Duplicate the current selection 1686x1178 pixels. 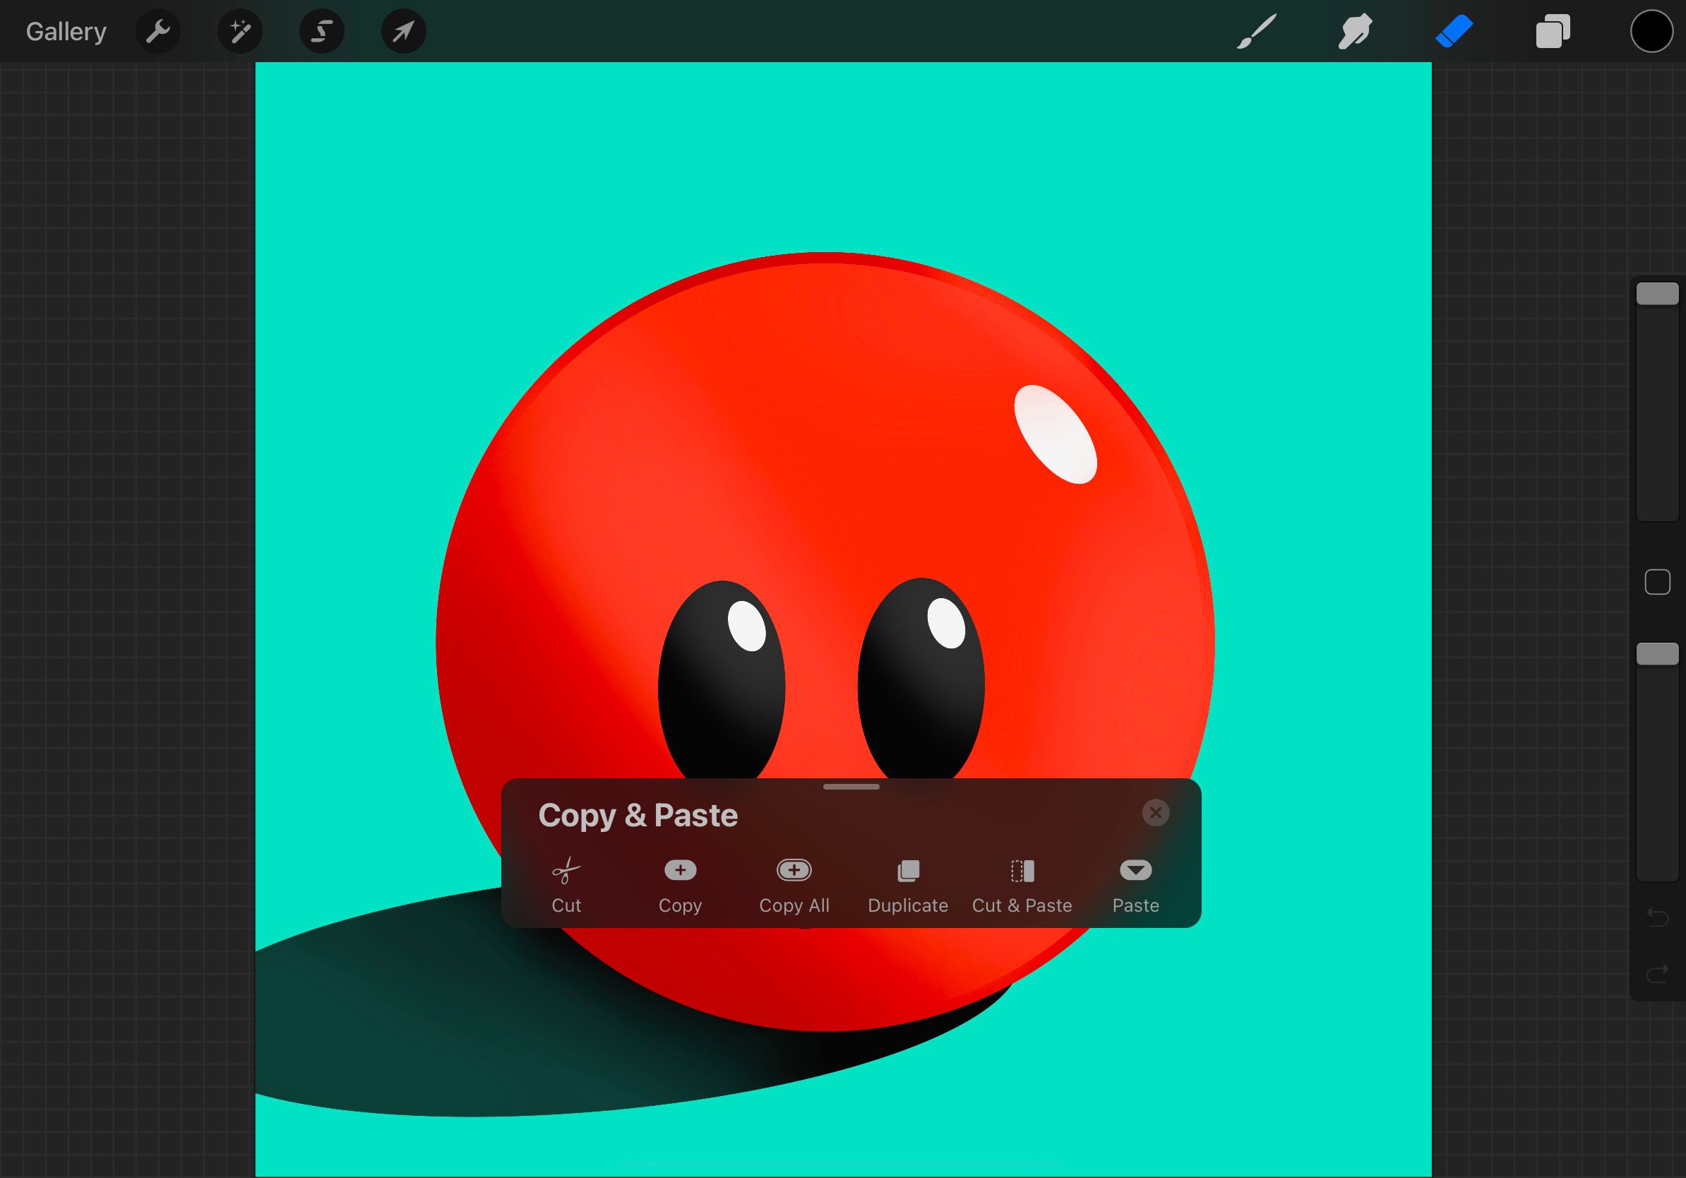908,886
